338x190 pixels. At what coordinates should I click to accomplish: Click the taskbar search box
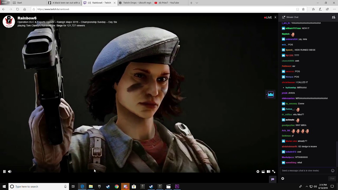39,187
